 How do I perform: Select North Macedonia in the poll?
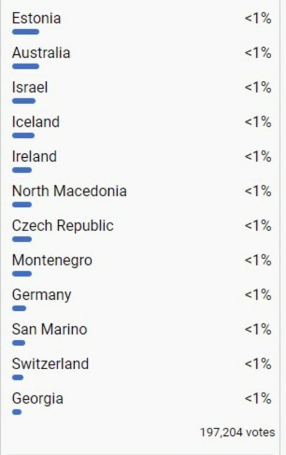click(x=69, y=191)
